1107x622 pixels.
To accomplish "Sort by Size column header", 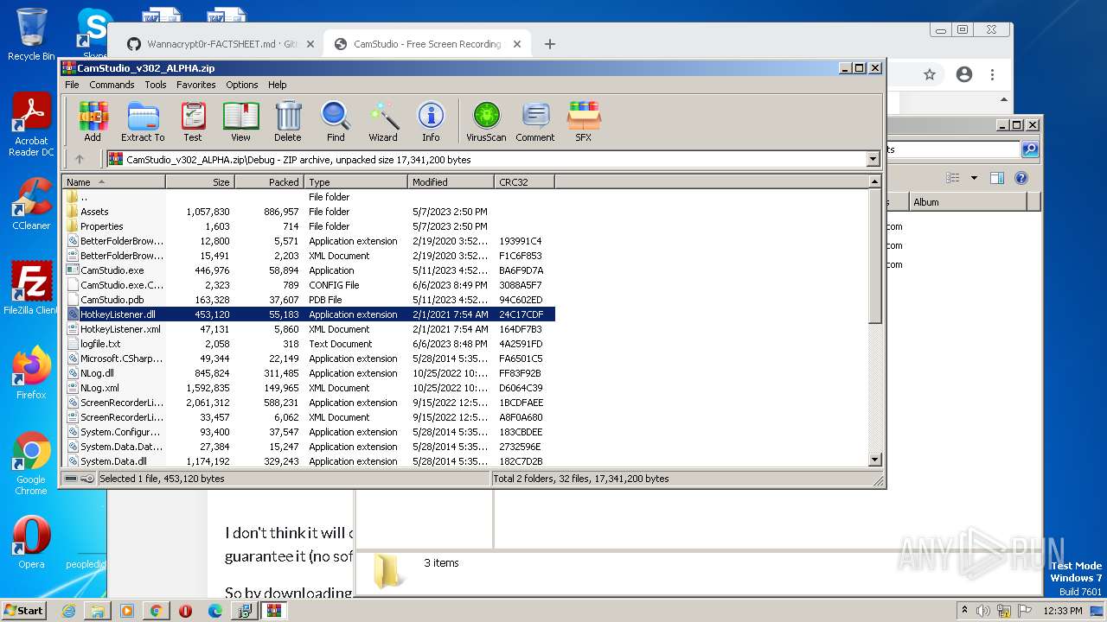I will [x=200, y=181].
